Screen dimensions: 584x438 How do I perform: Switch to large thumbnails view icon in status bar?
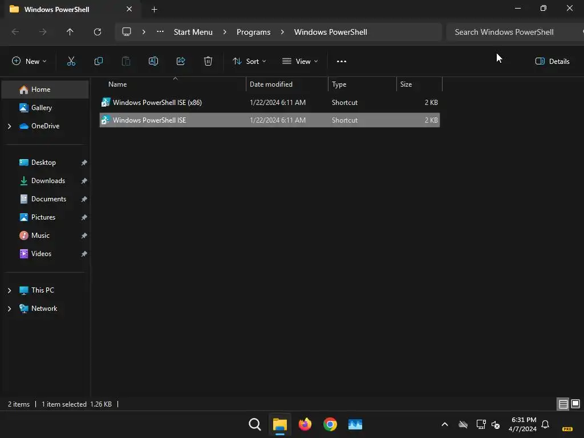(575, 404)
